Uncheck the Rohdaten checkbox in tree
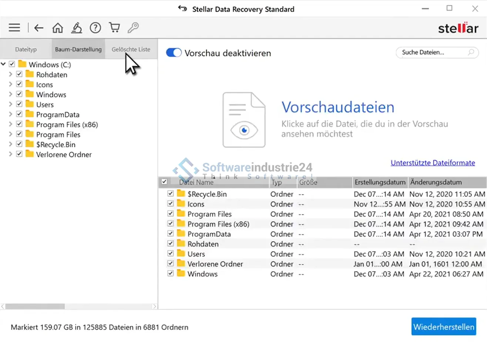 click(19, 74)
